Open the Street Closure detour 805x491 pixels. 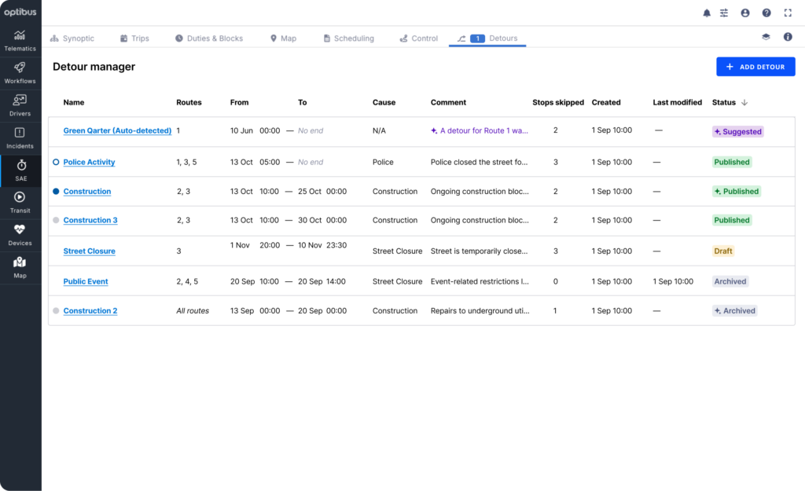click(x=89, y=251)
